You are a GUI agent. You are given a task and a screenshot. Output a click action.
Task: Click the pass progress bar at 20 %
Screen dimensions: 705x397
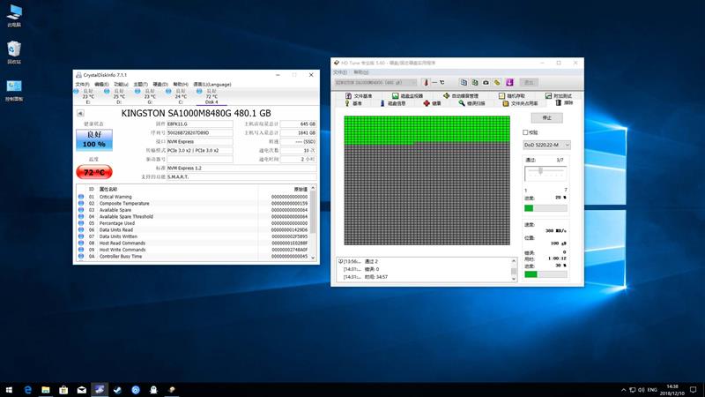(x=545, y=208)
